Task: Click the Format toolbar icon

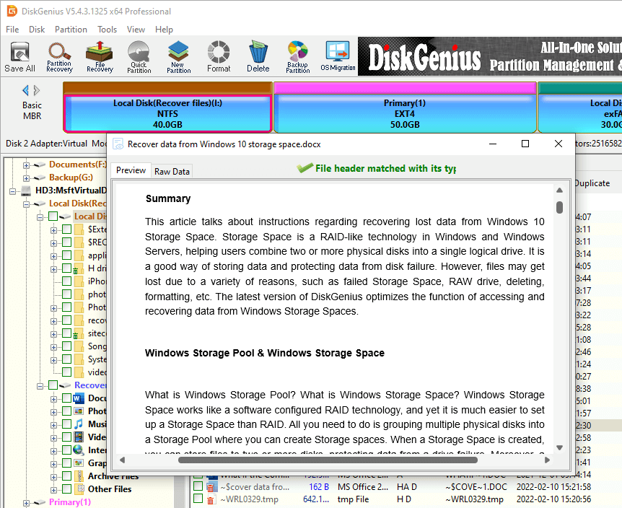Action: coord(219,56)
